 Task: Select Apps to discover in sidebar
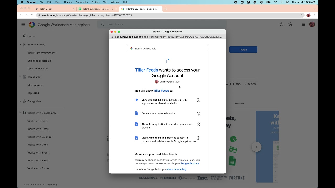click(x=38, y=69)
